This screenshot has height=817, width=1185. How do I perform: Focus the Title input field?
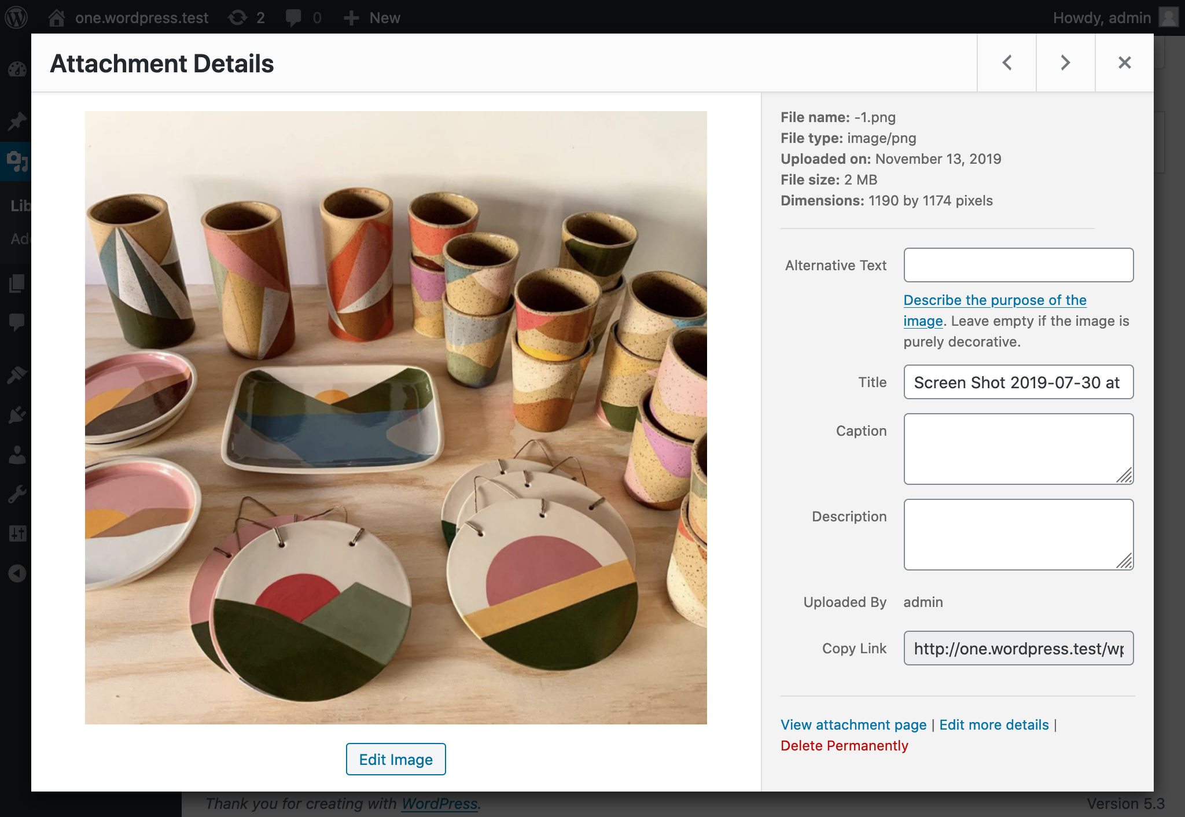[1018, 382]
